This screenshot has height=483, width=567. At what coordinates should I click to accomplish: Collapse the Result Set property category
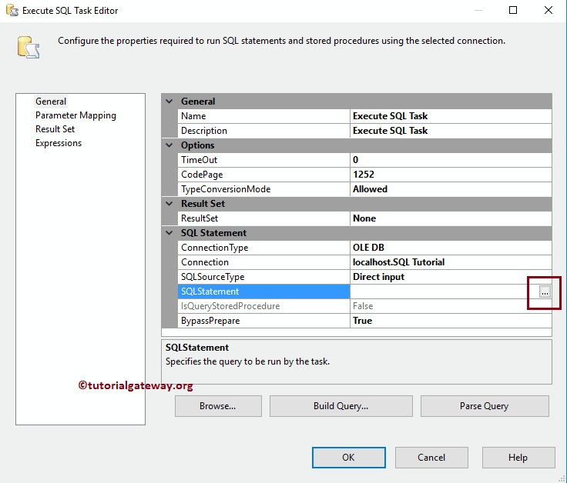[x=169, y=204]
